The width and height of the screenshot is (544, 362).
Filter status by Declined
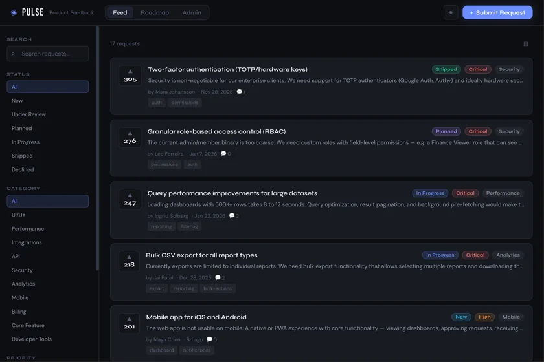click(x=48, y=170)
